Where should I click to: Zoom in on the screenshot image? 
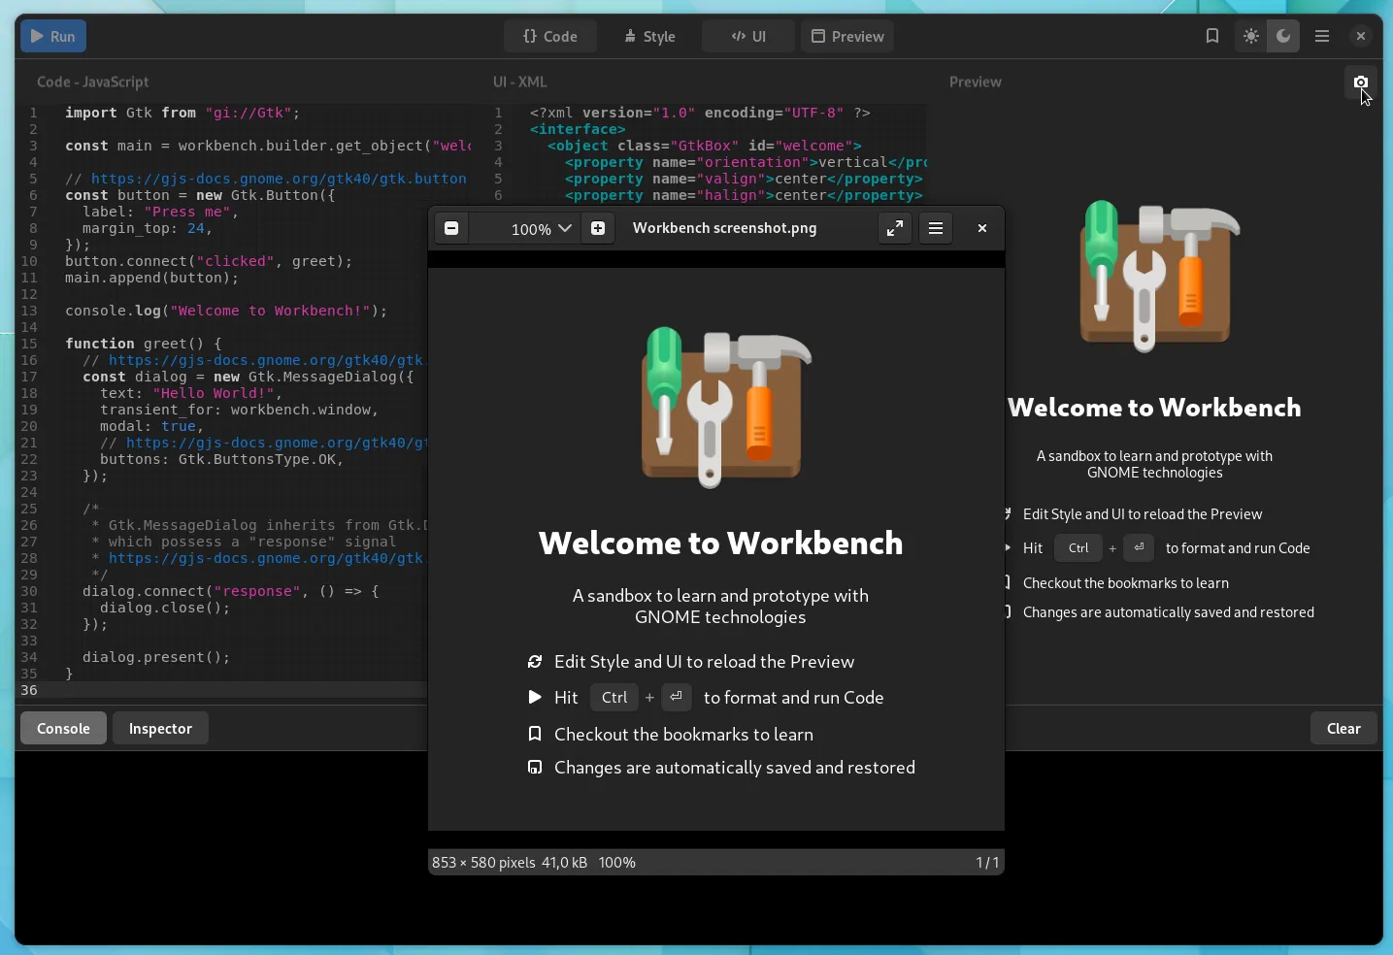point(598,228)
